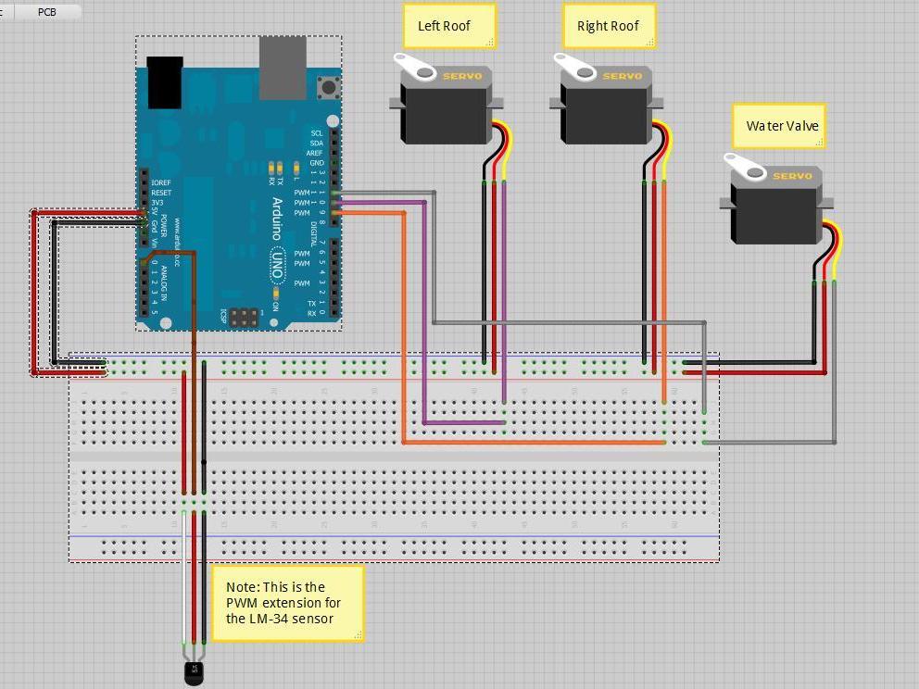Select the orange wire to Right Roof servo
Screen dimensions: 919x689
pyautogui.click(x=404, y=328)
